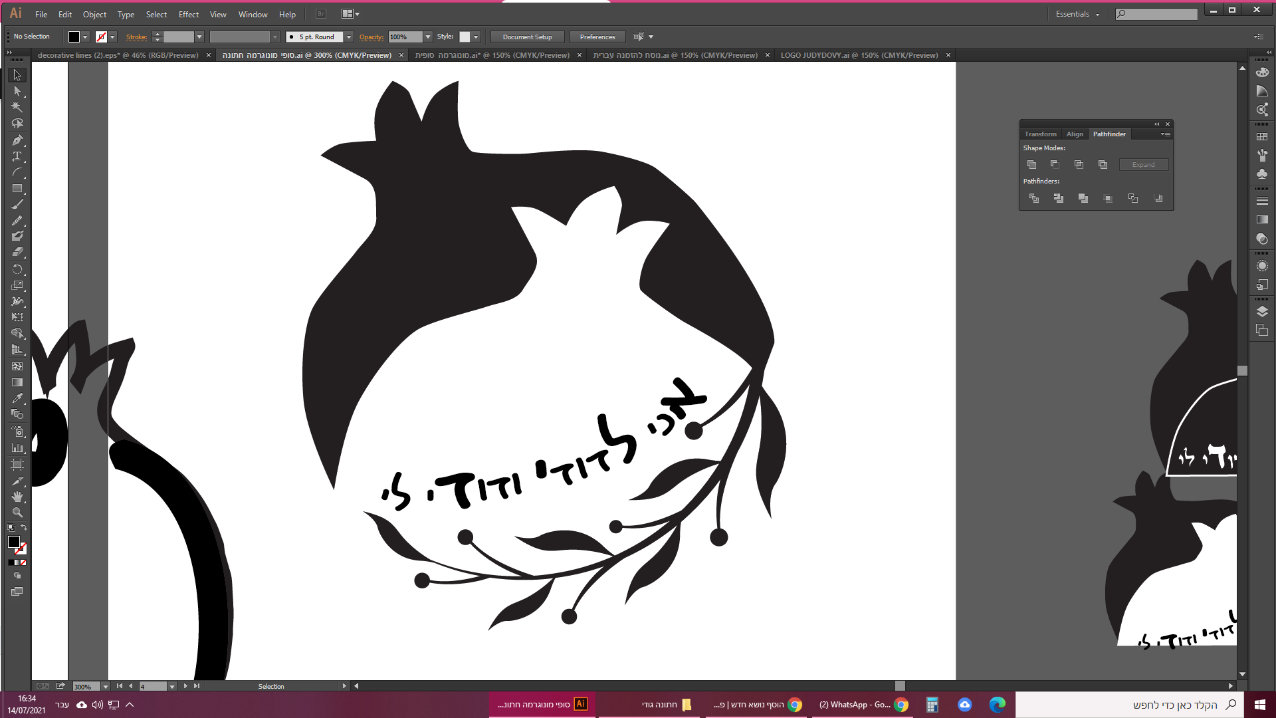Click the Preferences button
This screenshot has height=718, width=1276.
point(597,37)
